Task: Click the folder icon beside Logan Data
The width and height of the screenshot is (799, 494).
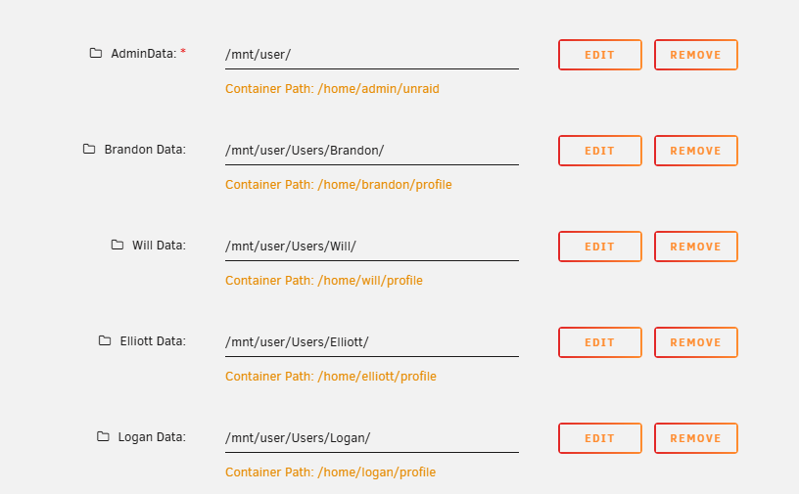Action: (103, 436)
